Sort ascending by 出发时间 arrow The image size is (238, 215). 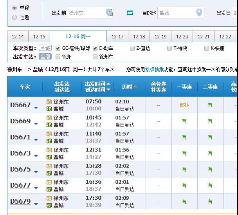(x=108, y=84)
